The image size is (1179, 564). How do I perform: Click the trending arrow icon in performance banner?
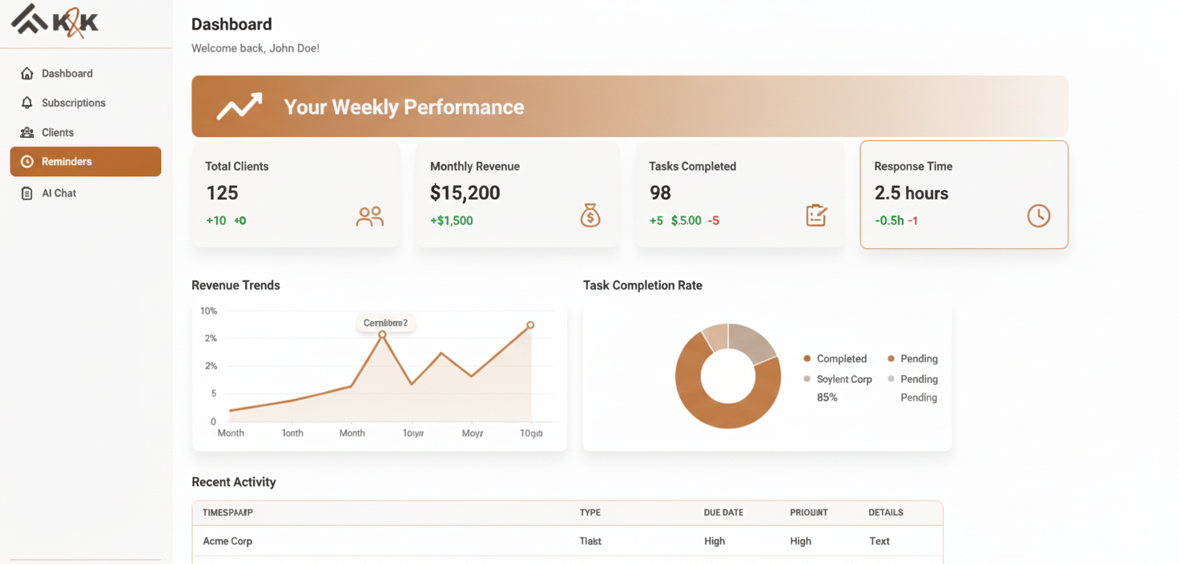237,105
